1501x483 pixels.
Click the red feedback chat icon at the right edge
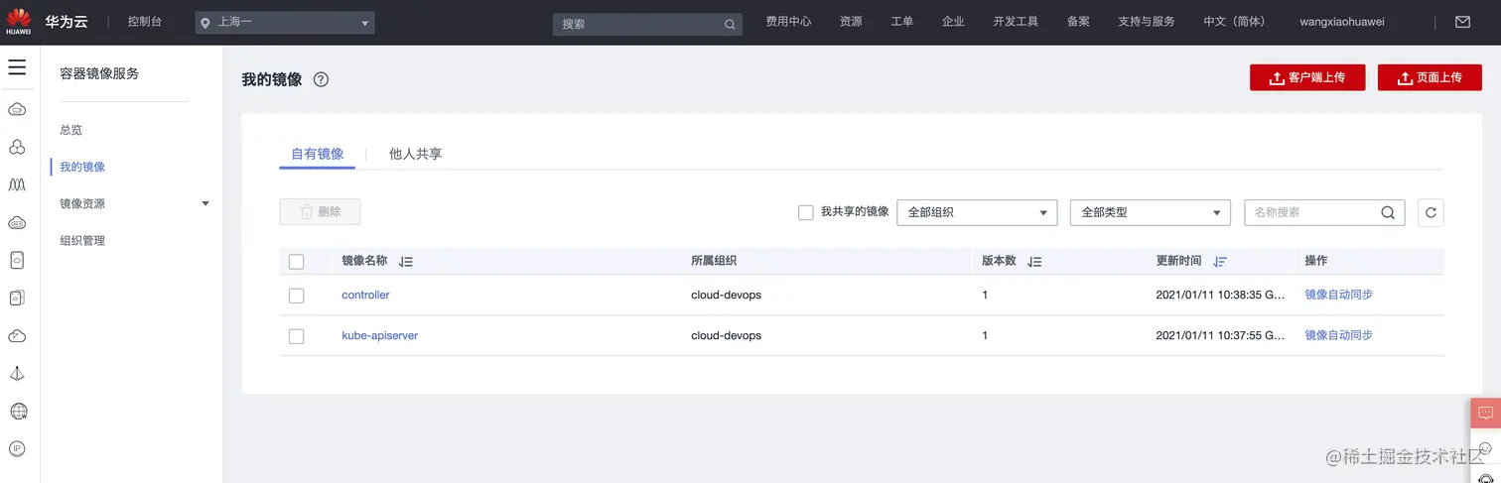click(1485, 413)
